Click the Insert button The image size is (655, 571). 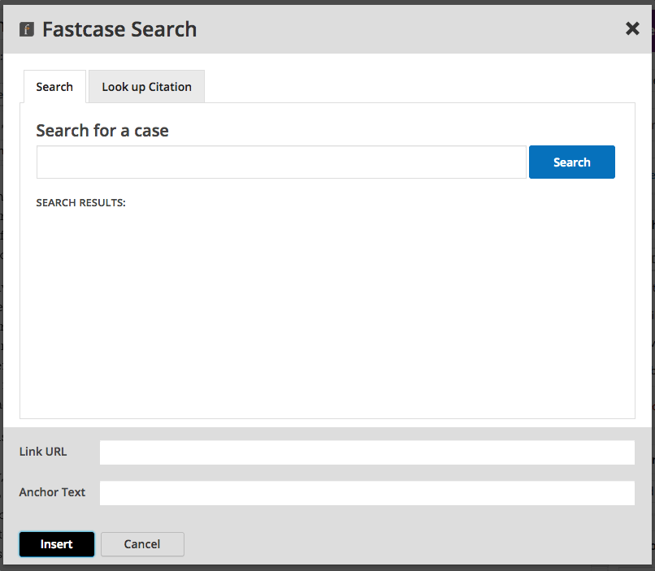click(57, 544)
